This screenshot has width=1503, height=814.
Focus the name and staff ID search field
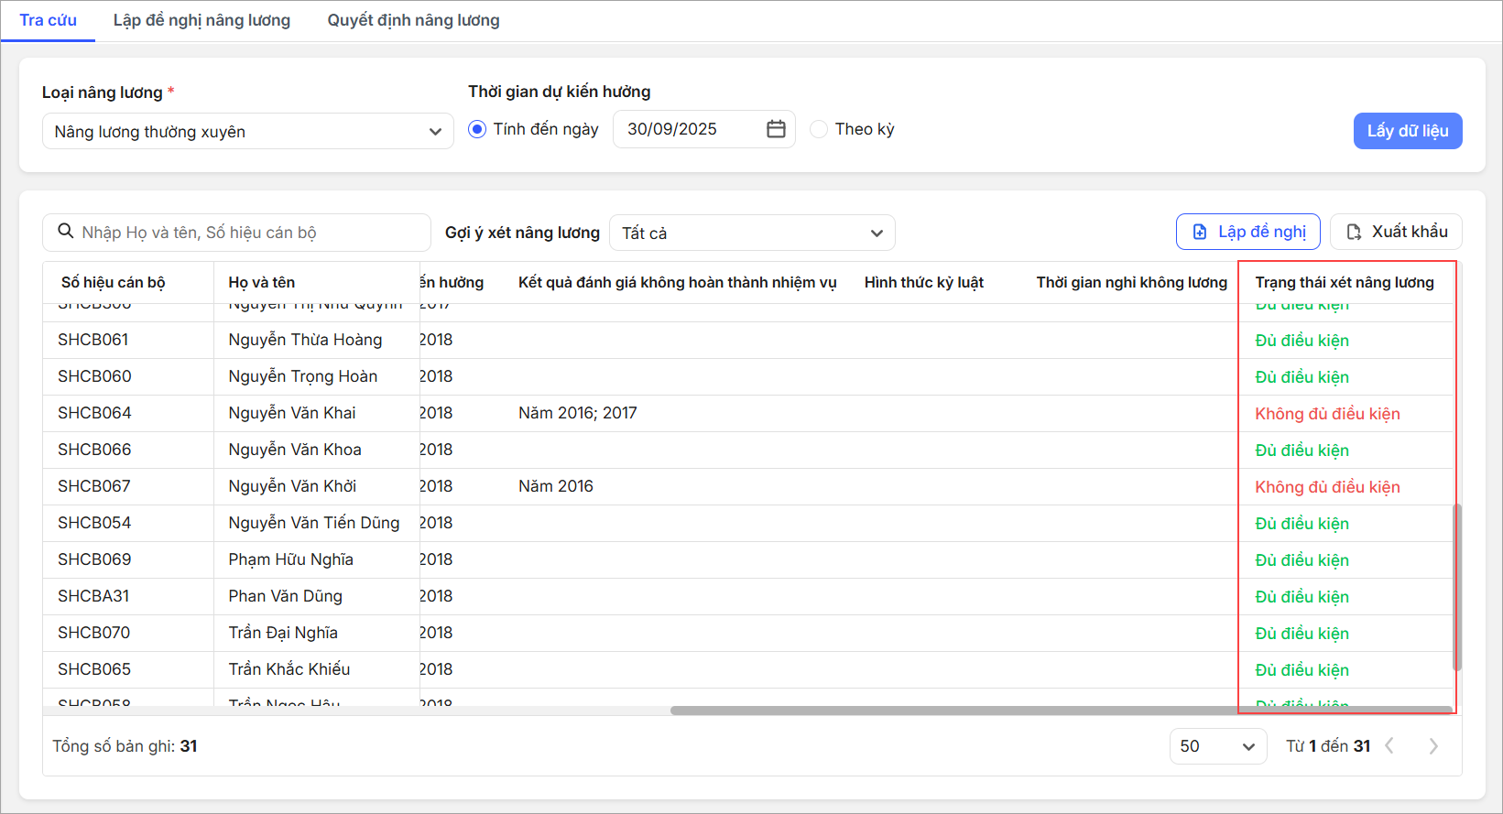point(247,233)
